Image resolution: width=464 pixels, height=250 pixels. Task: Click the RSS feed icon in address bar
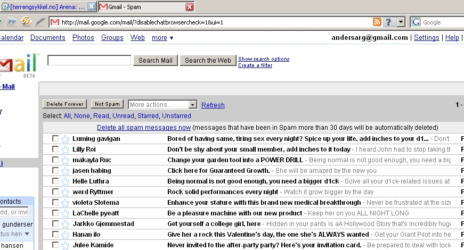(x=377, y=22)
